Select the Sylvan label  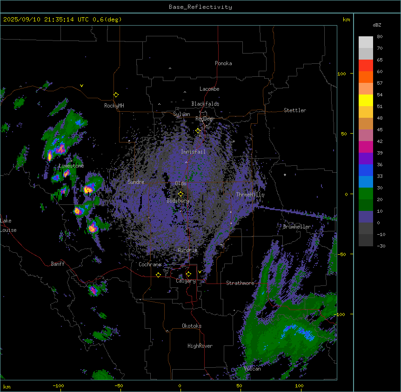click(181, 114)
